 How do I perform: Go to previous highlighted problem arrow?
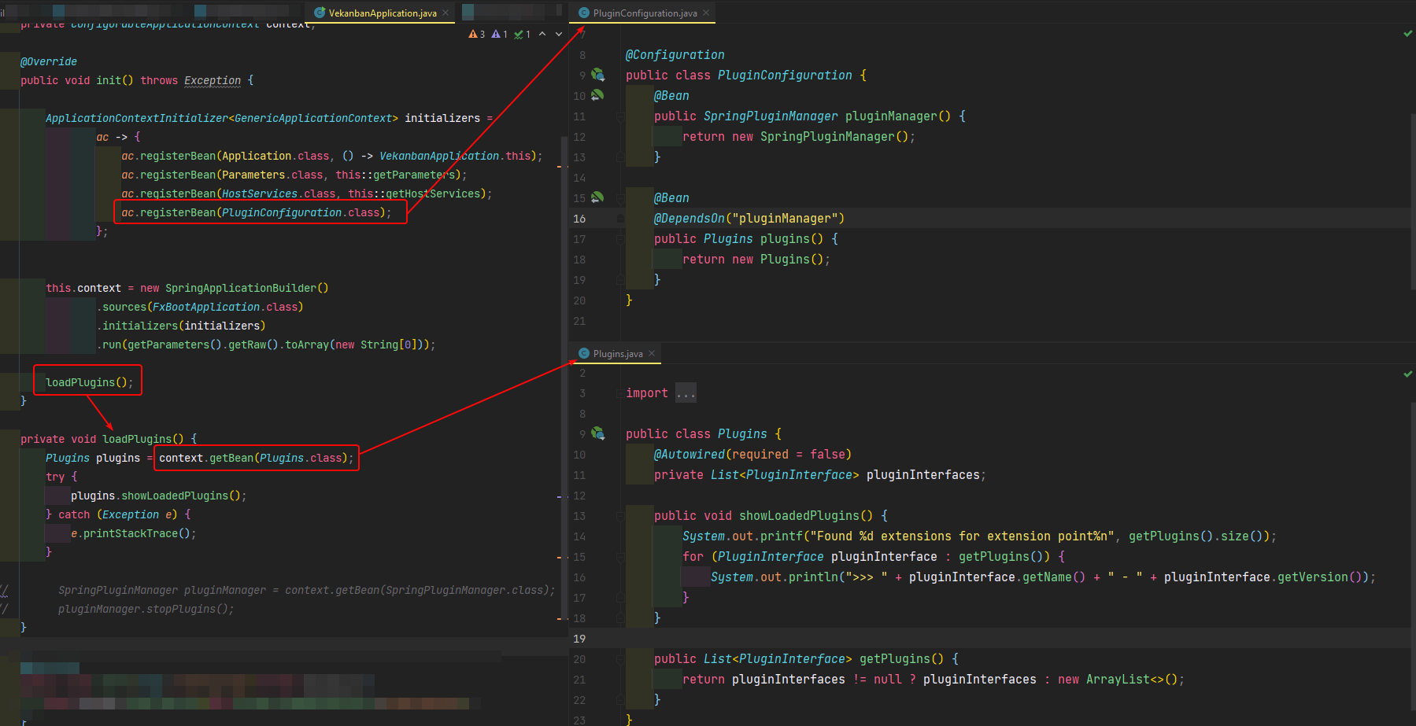coord(542,34)
